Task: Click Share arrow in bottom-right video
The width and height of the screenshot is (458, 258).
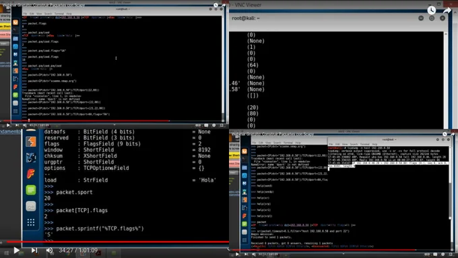Action: 453,134
